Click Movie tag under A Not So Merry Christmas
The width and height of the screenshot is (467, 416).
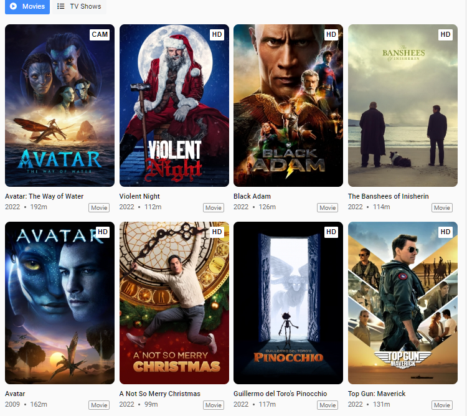tap(214, 405)
